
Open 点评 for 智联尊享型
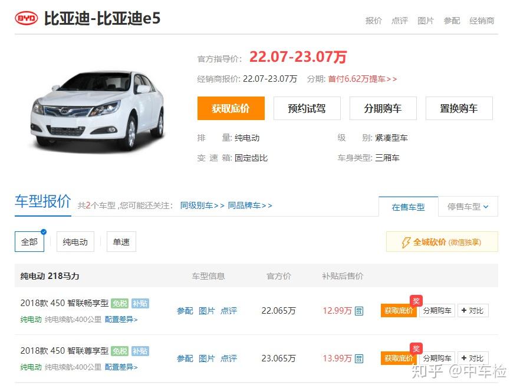[x=229, y=358]
